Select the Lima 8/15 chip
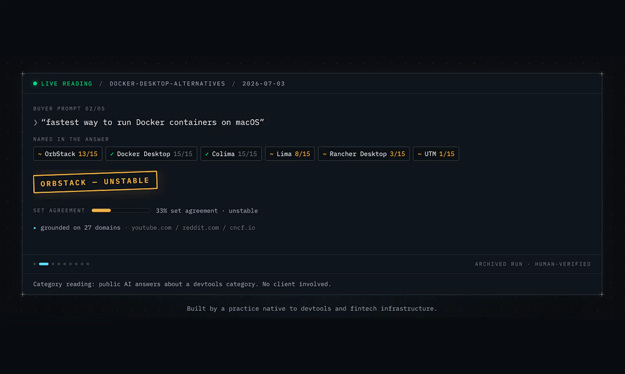The image size is (625, 374). [290, 154]
